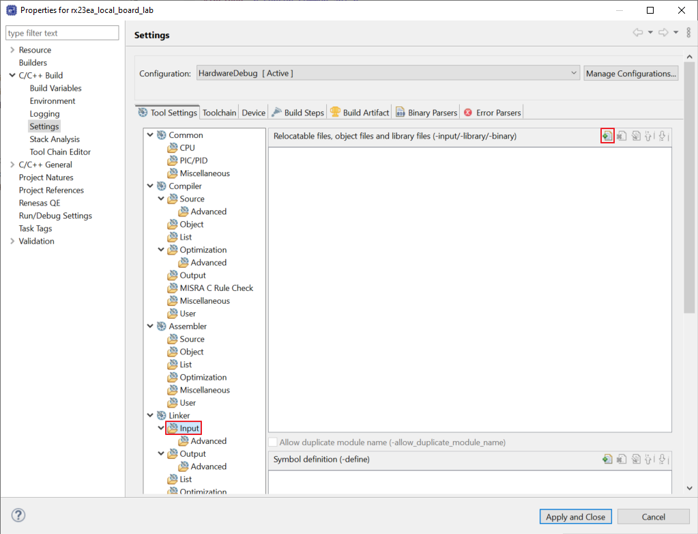The width and height of the screenshot is (698, 534).
Task: Open the Configuration dropdown
Action: point(388,73)
